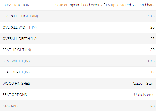Select the stackable value No
This screenshot has width=156, height=111.
[152, 106]
